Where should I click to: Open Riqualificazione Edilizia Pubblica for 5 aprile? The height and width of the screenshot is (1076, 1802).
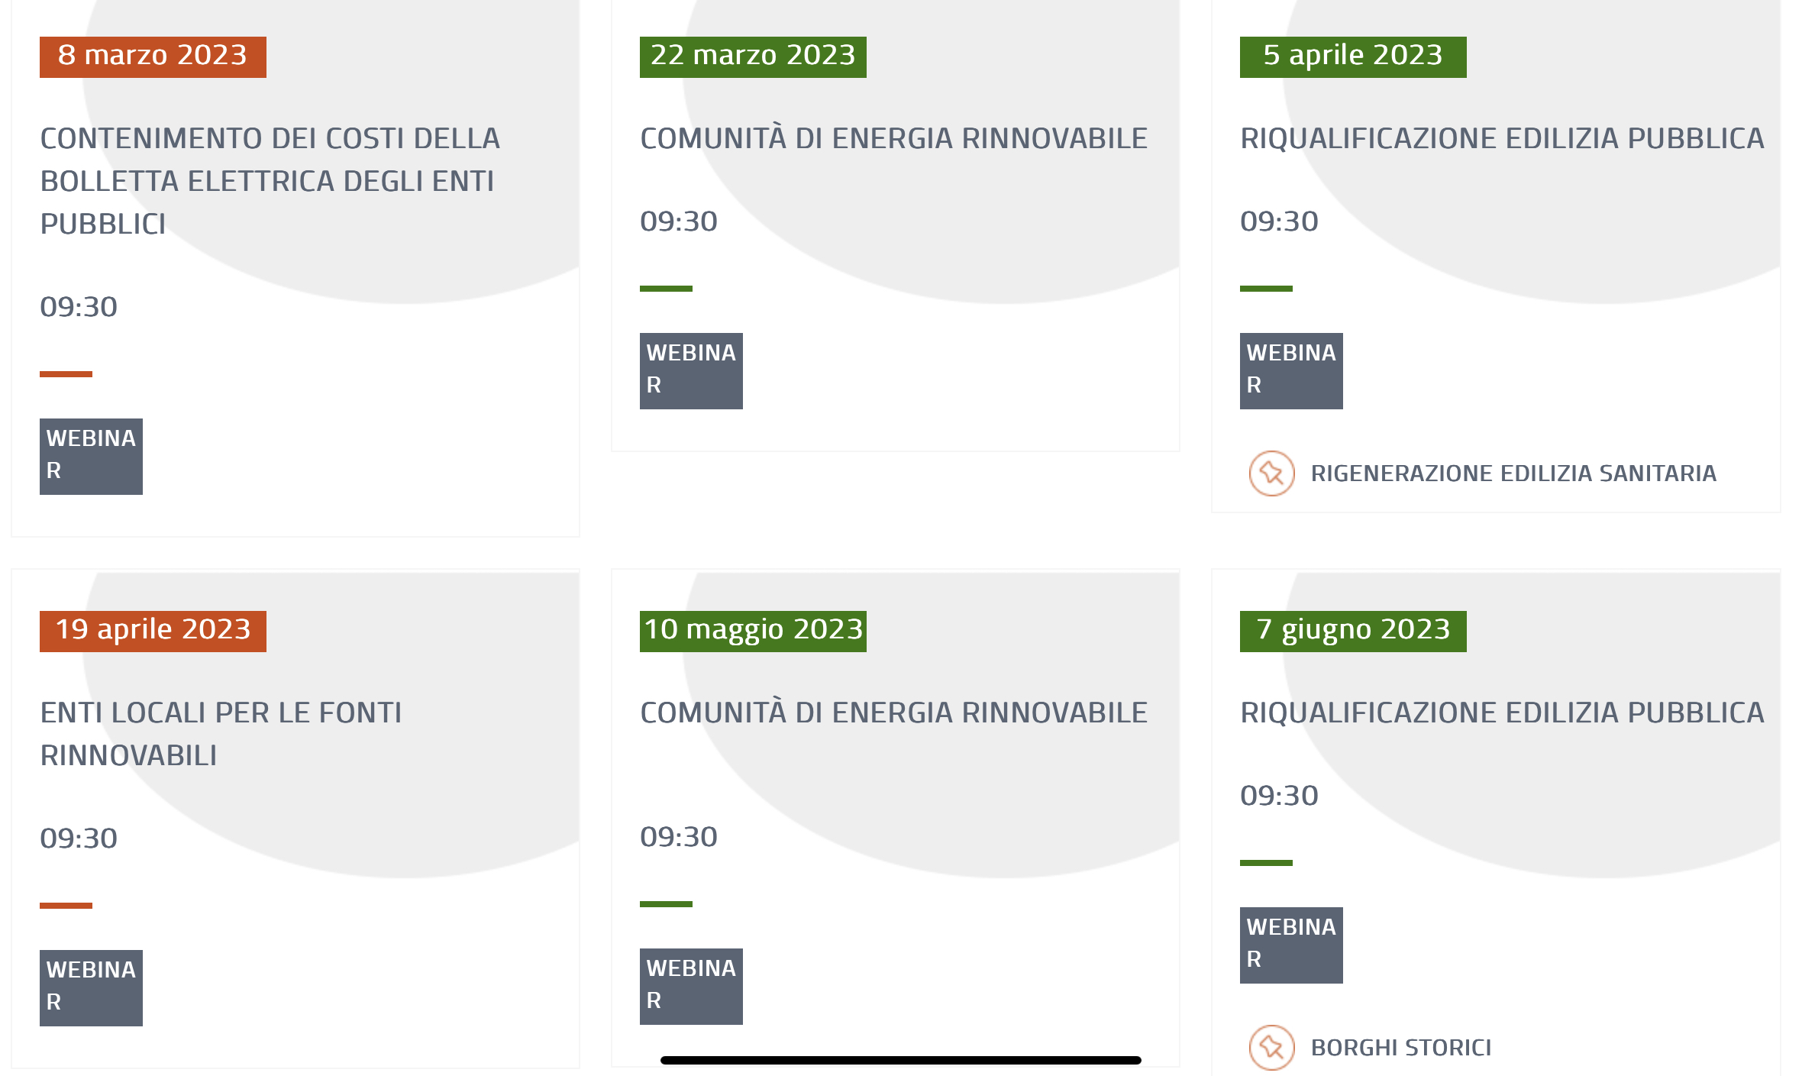pyautogui.click(x=1501, y=138)
